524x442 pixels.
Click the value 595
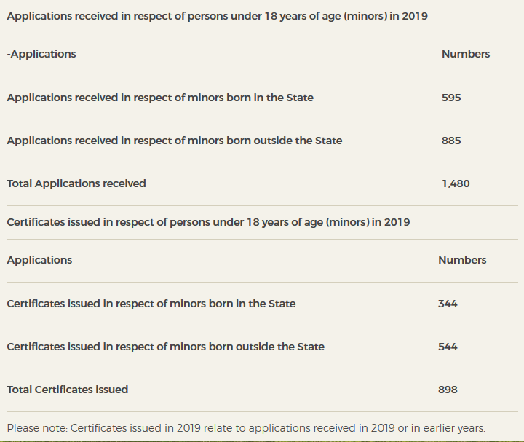451,98
